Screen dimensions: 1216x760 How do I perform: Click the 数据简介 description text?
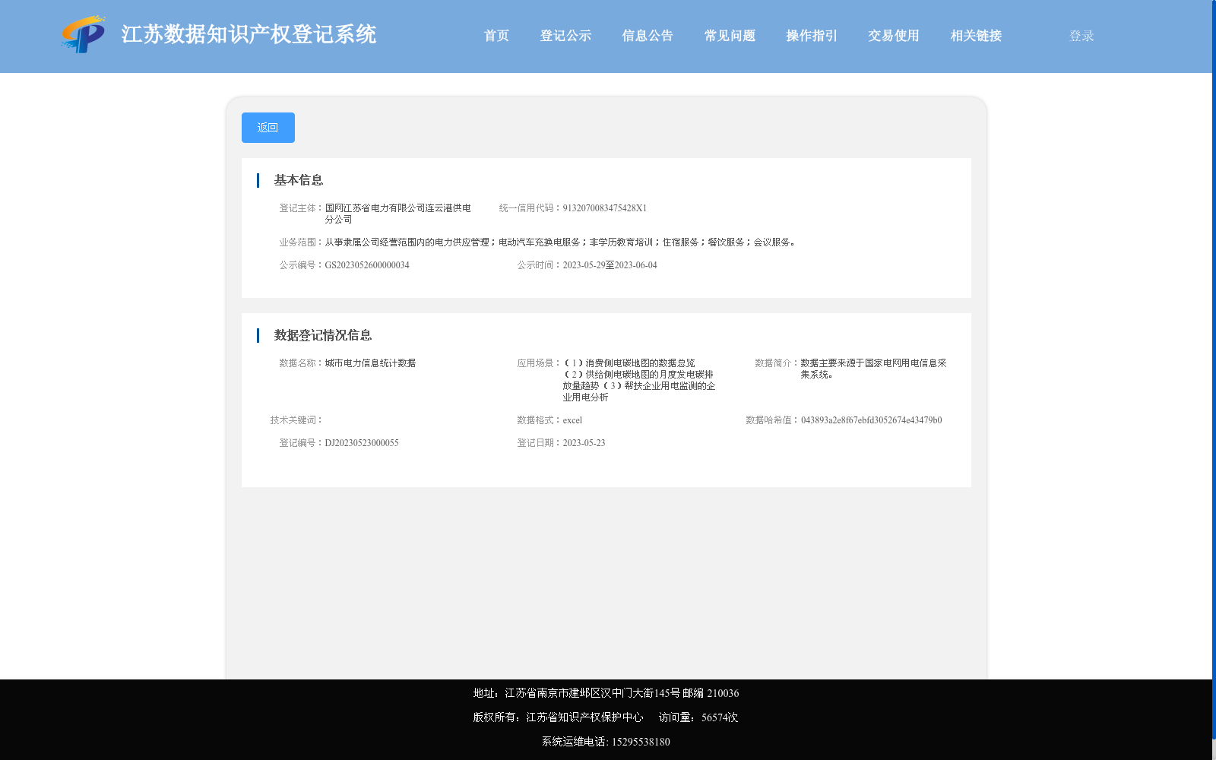[x=873, y=369]
